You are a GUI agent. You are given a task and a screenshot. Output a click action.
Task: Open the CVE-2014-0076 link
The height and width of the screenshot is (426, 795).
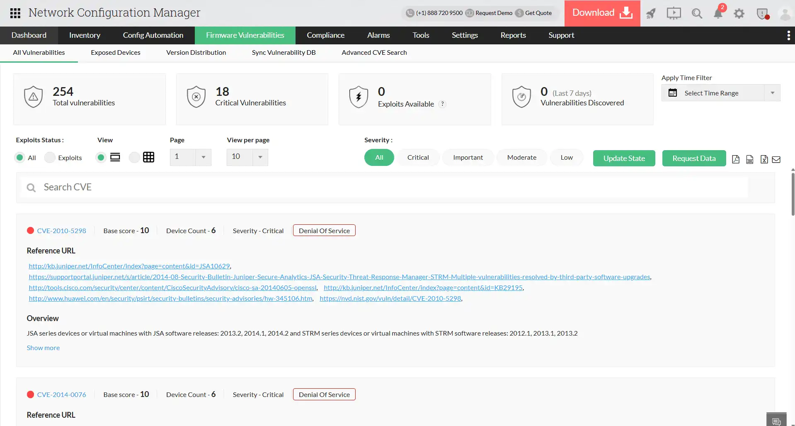(x=62, y=395)
